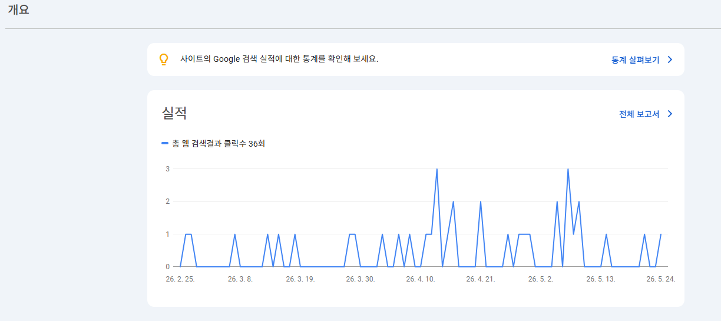Click x-axis date label 26. 3. 30.
The image size is (721, 321).
pyautogui.click(x=360, y=279)
